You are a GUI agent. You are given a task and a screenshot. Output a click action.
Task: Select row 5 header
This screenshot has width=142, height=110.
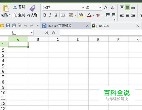(x=4, y=66)
